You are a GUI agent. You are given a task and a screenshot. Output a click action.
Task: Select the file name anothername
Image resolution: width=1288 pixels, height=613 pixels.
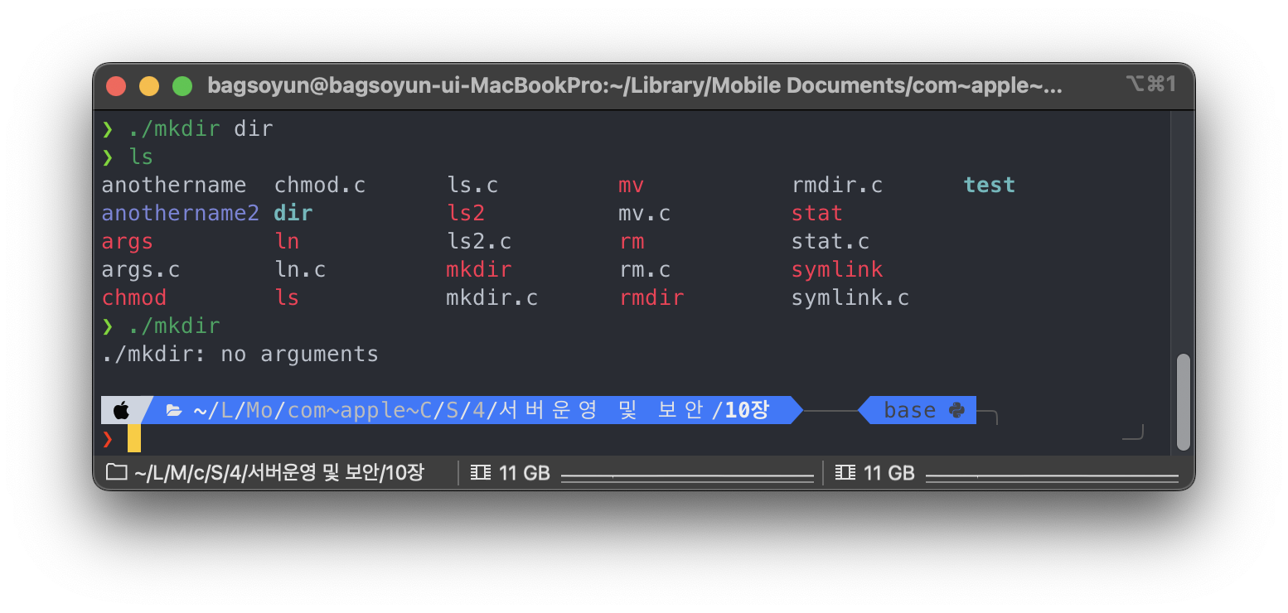[x=174, y=185]
